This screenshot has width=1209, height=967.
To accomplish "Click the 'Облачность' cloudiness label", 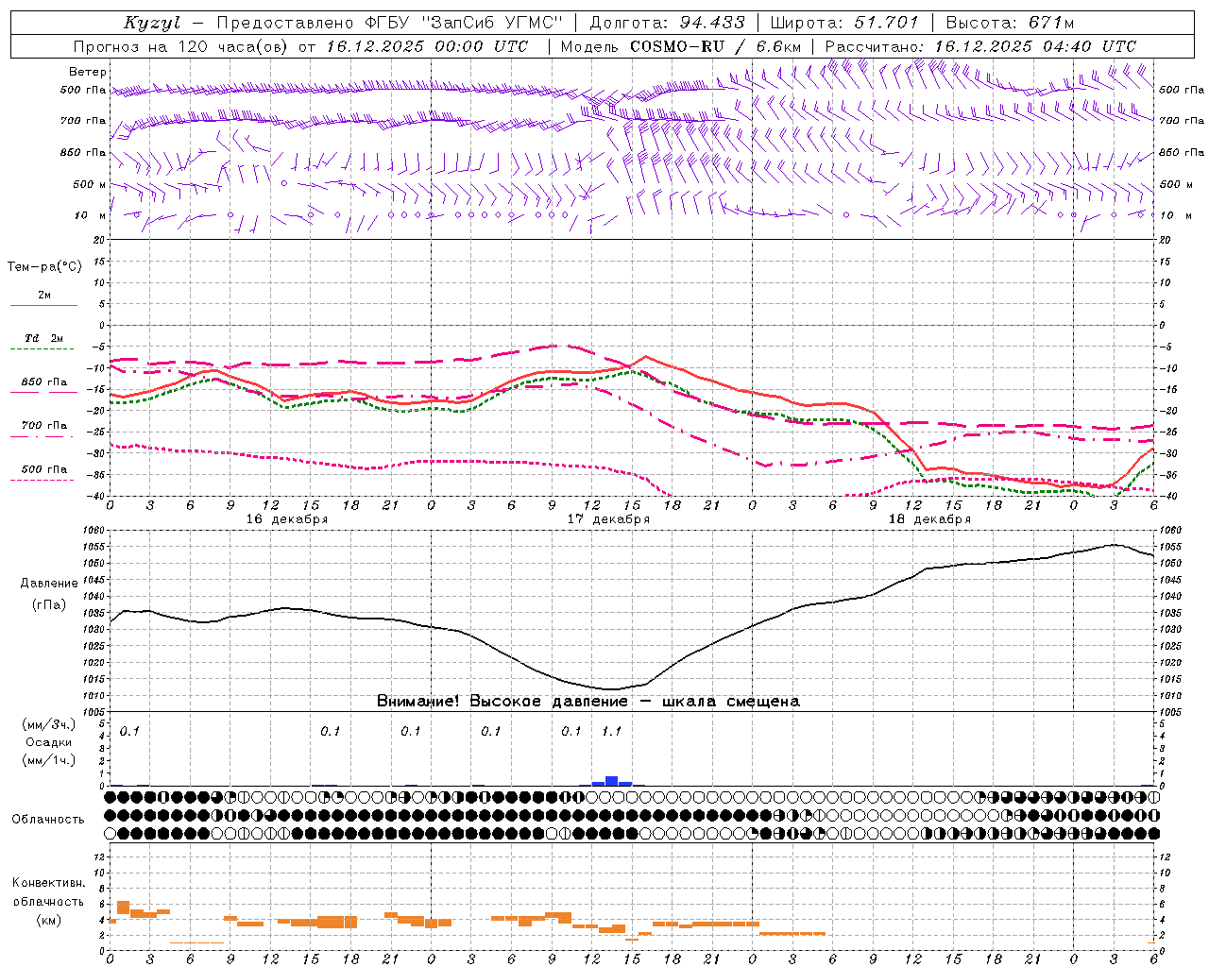I will pos(48,819).
